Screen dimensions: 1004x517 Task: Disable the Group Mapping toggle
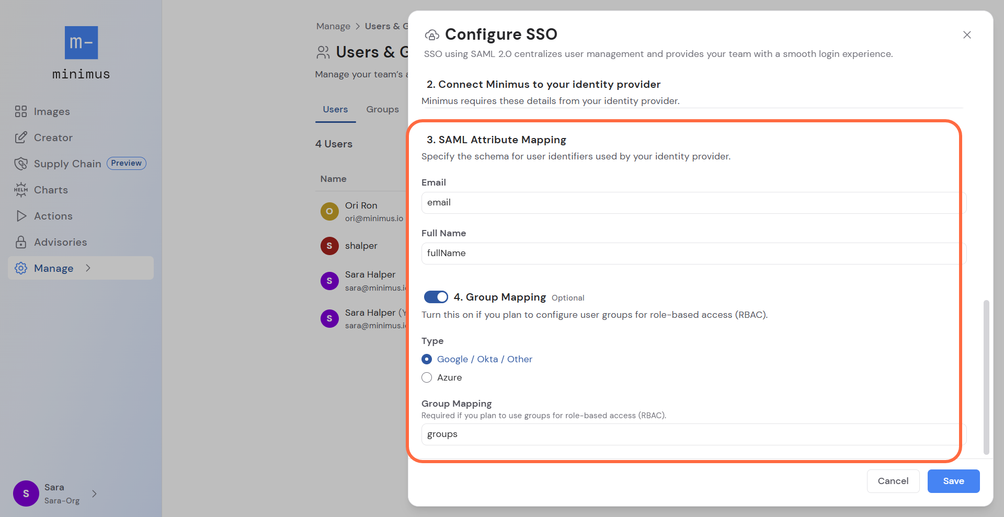point(435,297)
